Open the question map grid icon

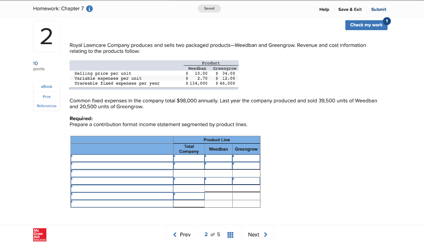pyautogui.click(x=231, y=235)
